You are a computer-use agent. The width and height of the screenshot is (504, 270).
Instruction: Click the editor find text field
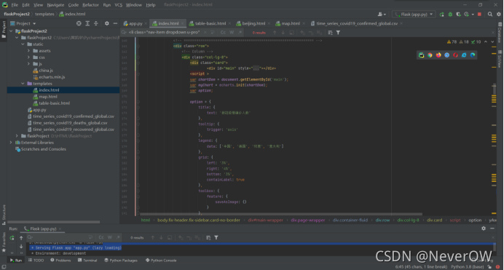(x=164, y=33)
